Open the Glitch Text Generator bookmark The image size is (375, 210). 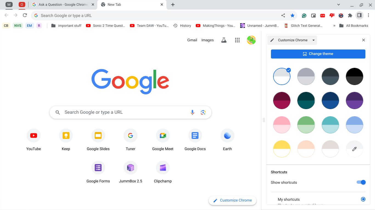(303, 26)
